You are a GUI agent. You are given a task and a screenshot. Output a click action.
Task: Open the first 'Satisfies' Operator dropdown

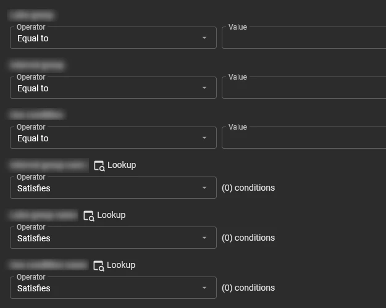113,188
